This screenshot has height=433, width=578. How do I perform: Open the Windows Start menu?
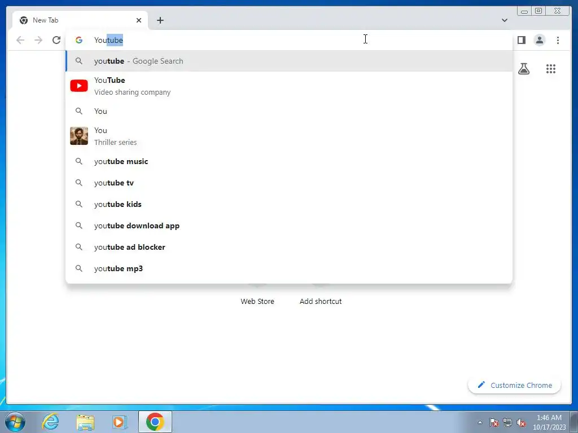(x=15, y=422)
